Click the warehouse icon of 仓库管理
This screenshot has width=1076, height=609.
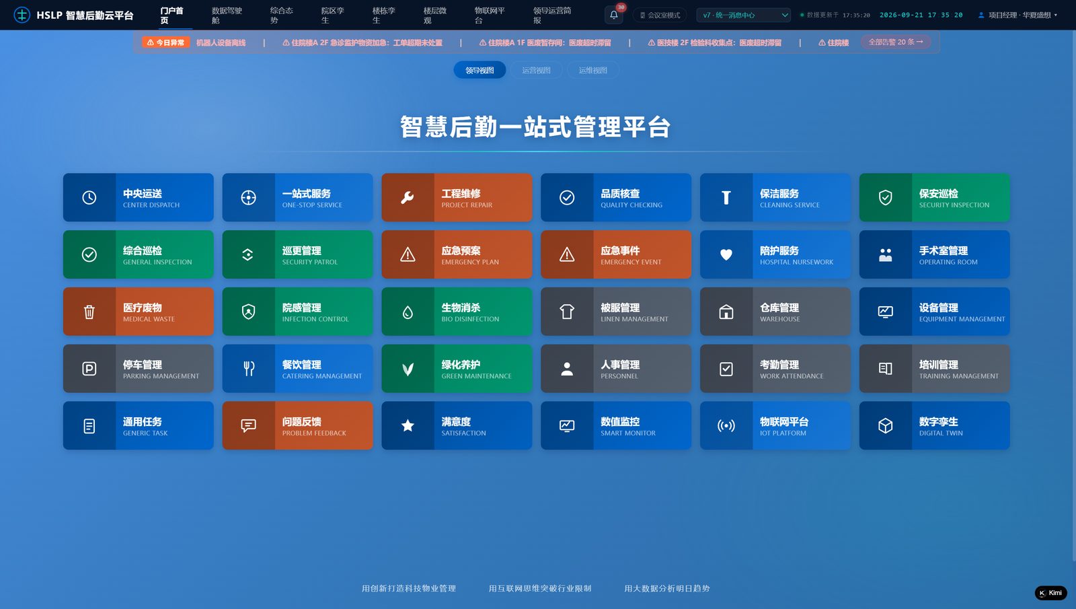726,312
